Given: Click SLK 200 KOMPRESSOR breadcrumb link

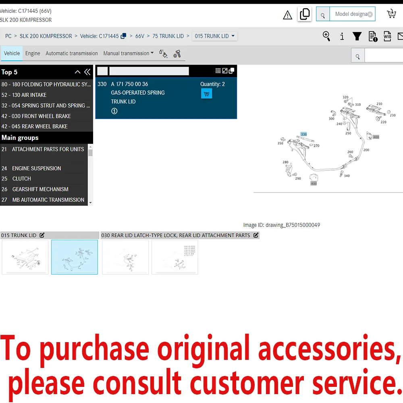Looking at the screenshot, I should pyautogui.click(x=46, y=36).
